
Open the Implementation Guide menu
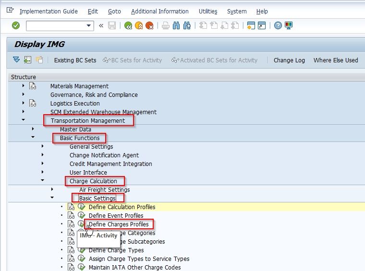pos(49,12)
